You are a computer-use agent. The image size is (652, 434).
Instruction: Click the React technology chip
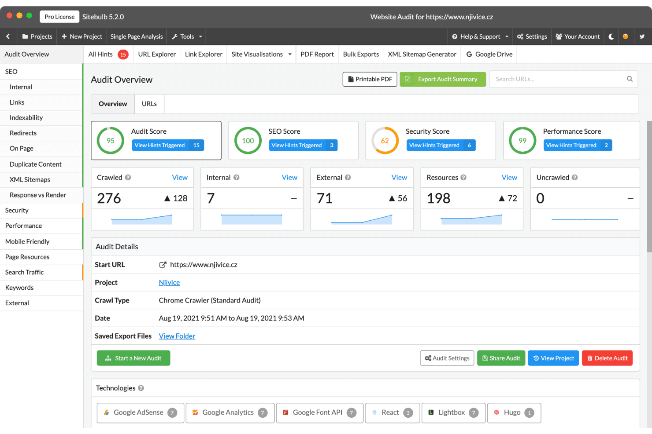392,413
